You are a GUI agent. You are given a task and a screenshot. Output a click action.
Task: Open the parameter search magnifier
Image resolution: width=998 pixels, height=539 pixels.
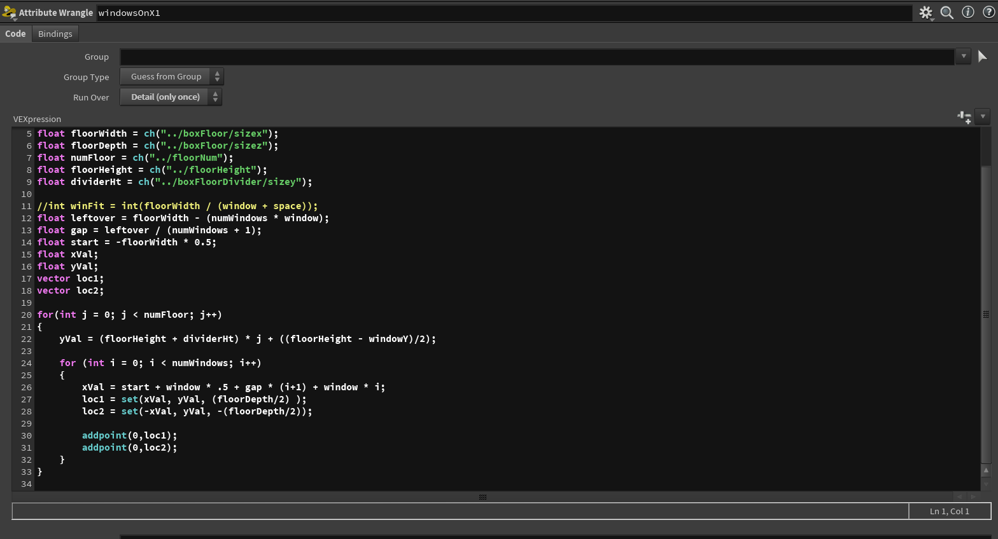click(947, 13)
